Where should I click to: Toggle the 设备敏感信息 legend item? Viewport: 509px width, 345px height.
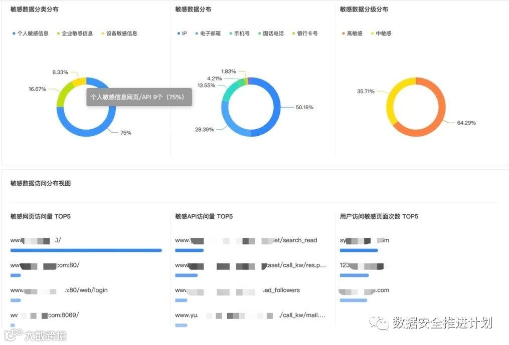pos(119,34)
